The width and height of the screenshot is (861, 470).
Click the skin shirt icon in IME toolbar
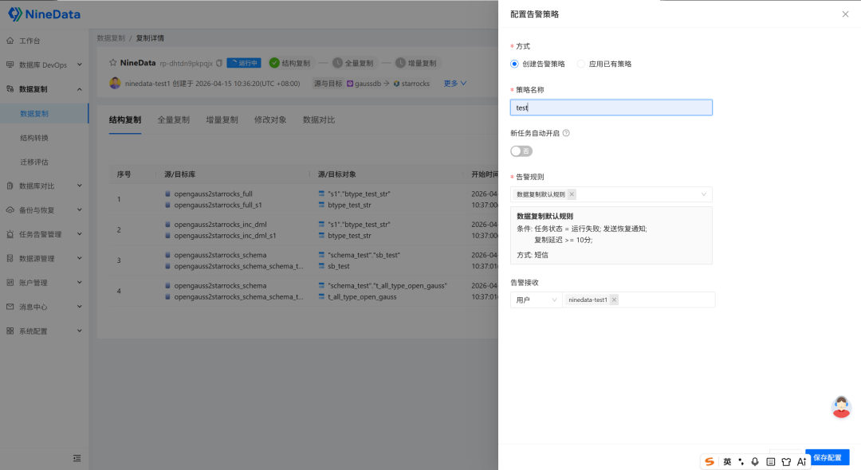coord(786,461)
